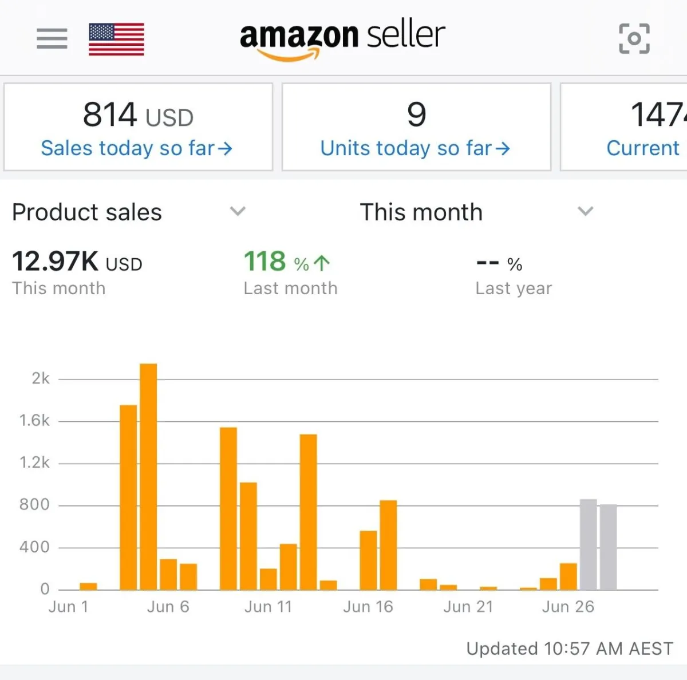Tap the green up arrow next to 118%

tap(322, 263)
